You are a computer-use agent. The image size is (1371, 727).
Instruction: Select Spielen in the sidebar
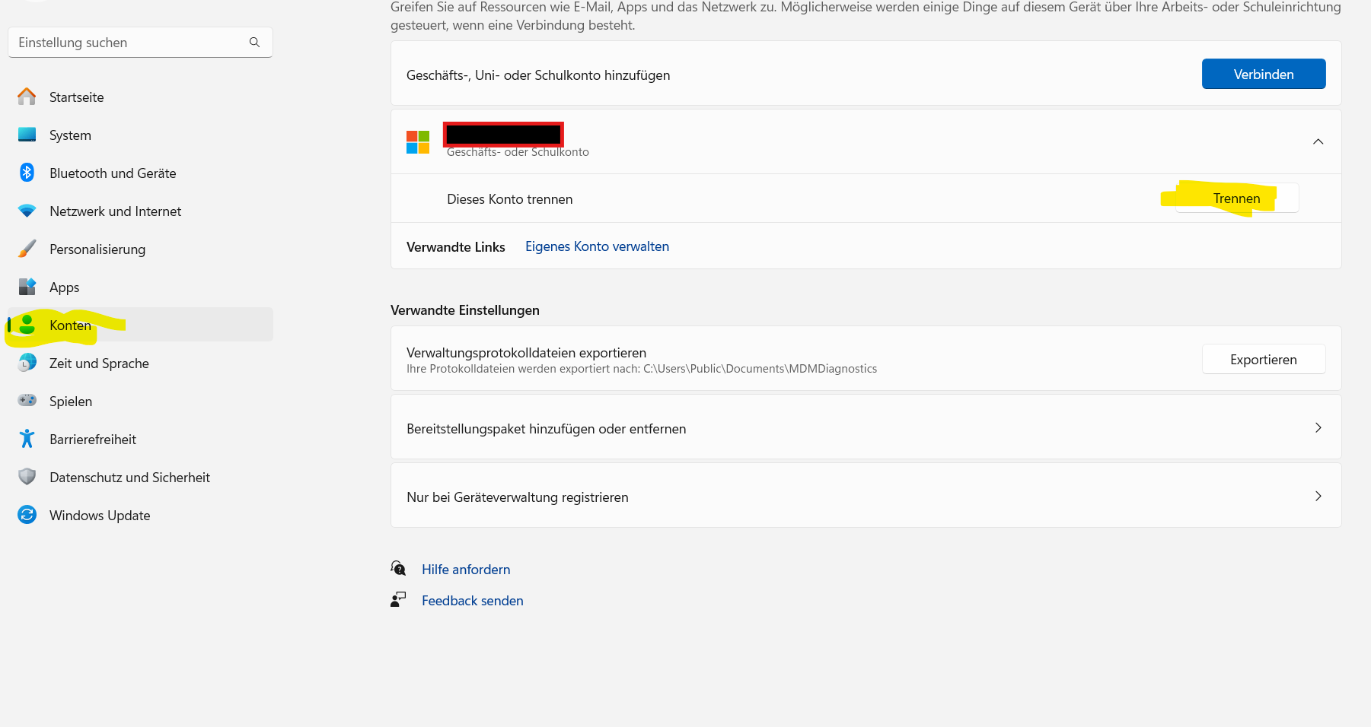[71, 402]
